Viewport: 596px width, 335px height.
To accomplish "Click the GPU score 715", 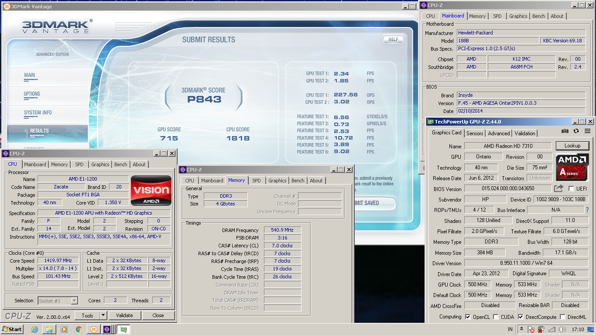I will point(169,138).
